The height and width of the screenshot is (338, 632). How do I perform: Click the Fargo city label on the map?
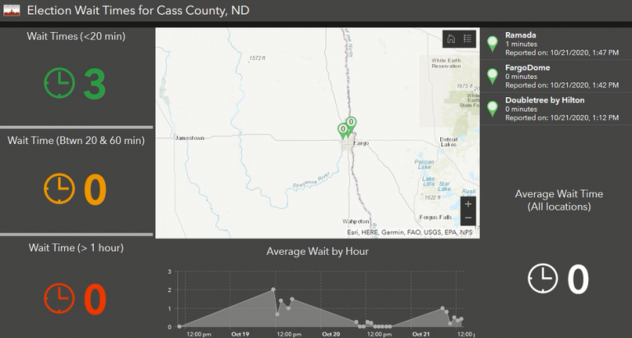[x=361, y=143]
